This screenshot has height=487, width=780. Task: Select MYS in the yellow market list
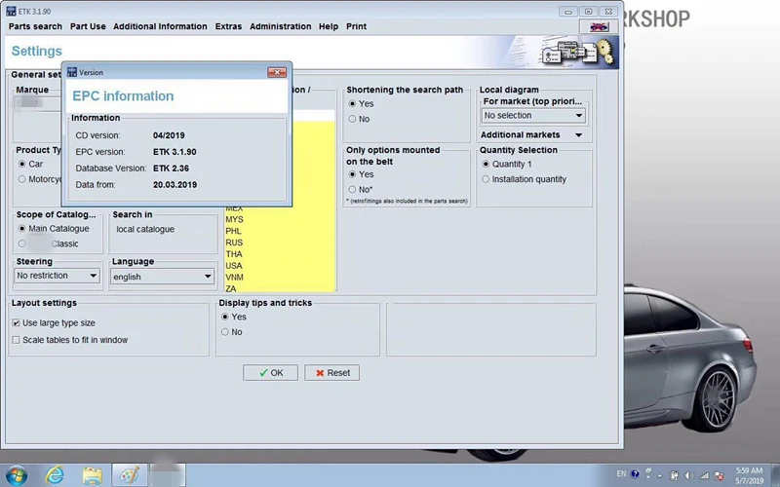(x=234, y=219)
